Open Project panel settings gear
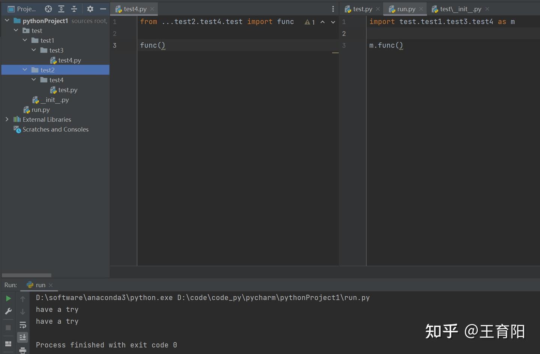 (x=90, y=9)
